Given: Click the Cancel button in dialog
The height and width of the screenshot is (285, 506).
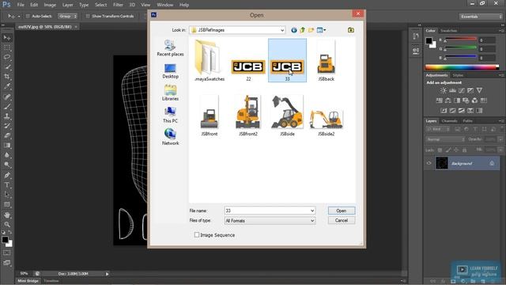Looking at the screenshot, I should [x=342, y=220].
